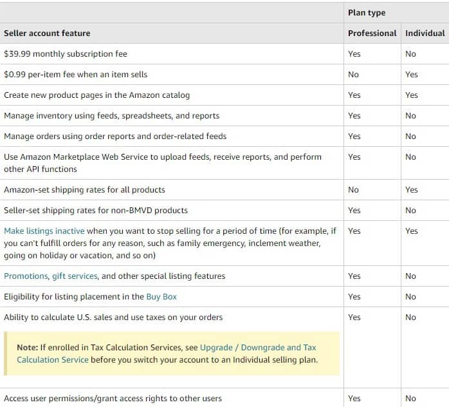Click Individual 'Yes' for $0.99 per-item fee

click(x=412, y=75)
